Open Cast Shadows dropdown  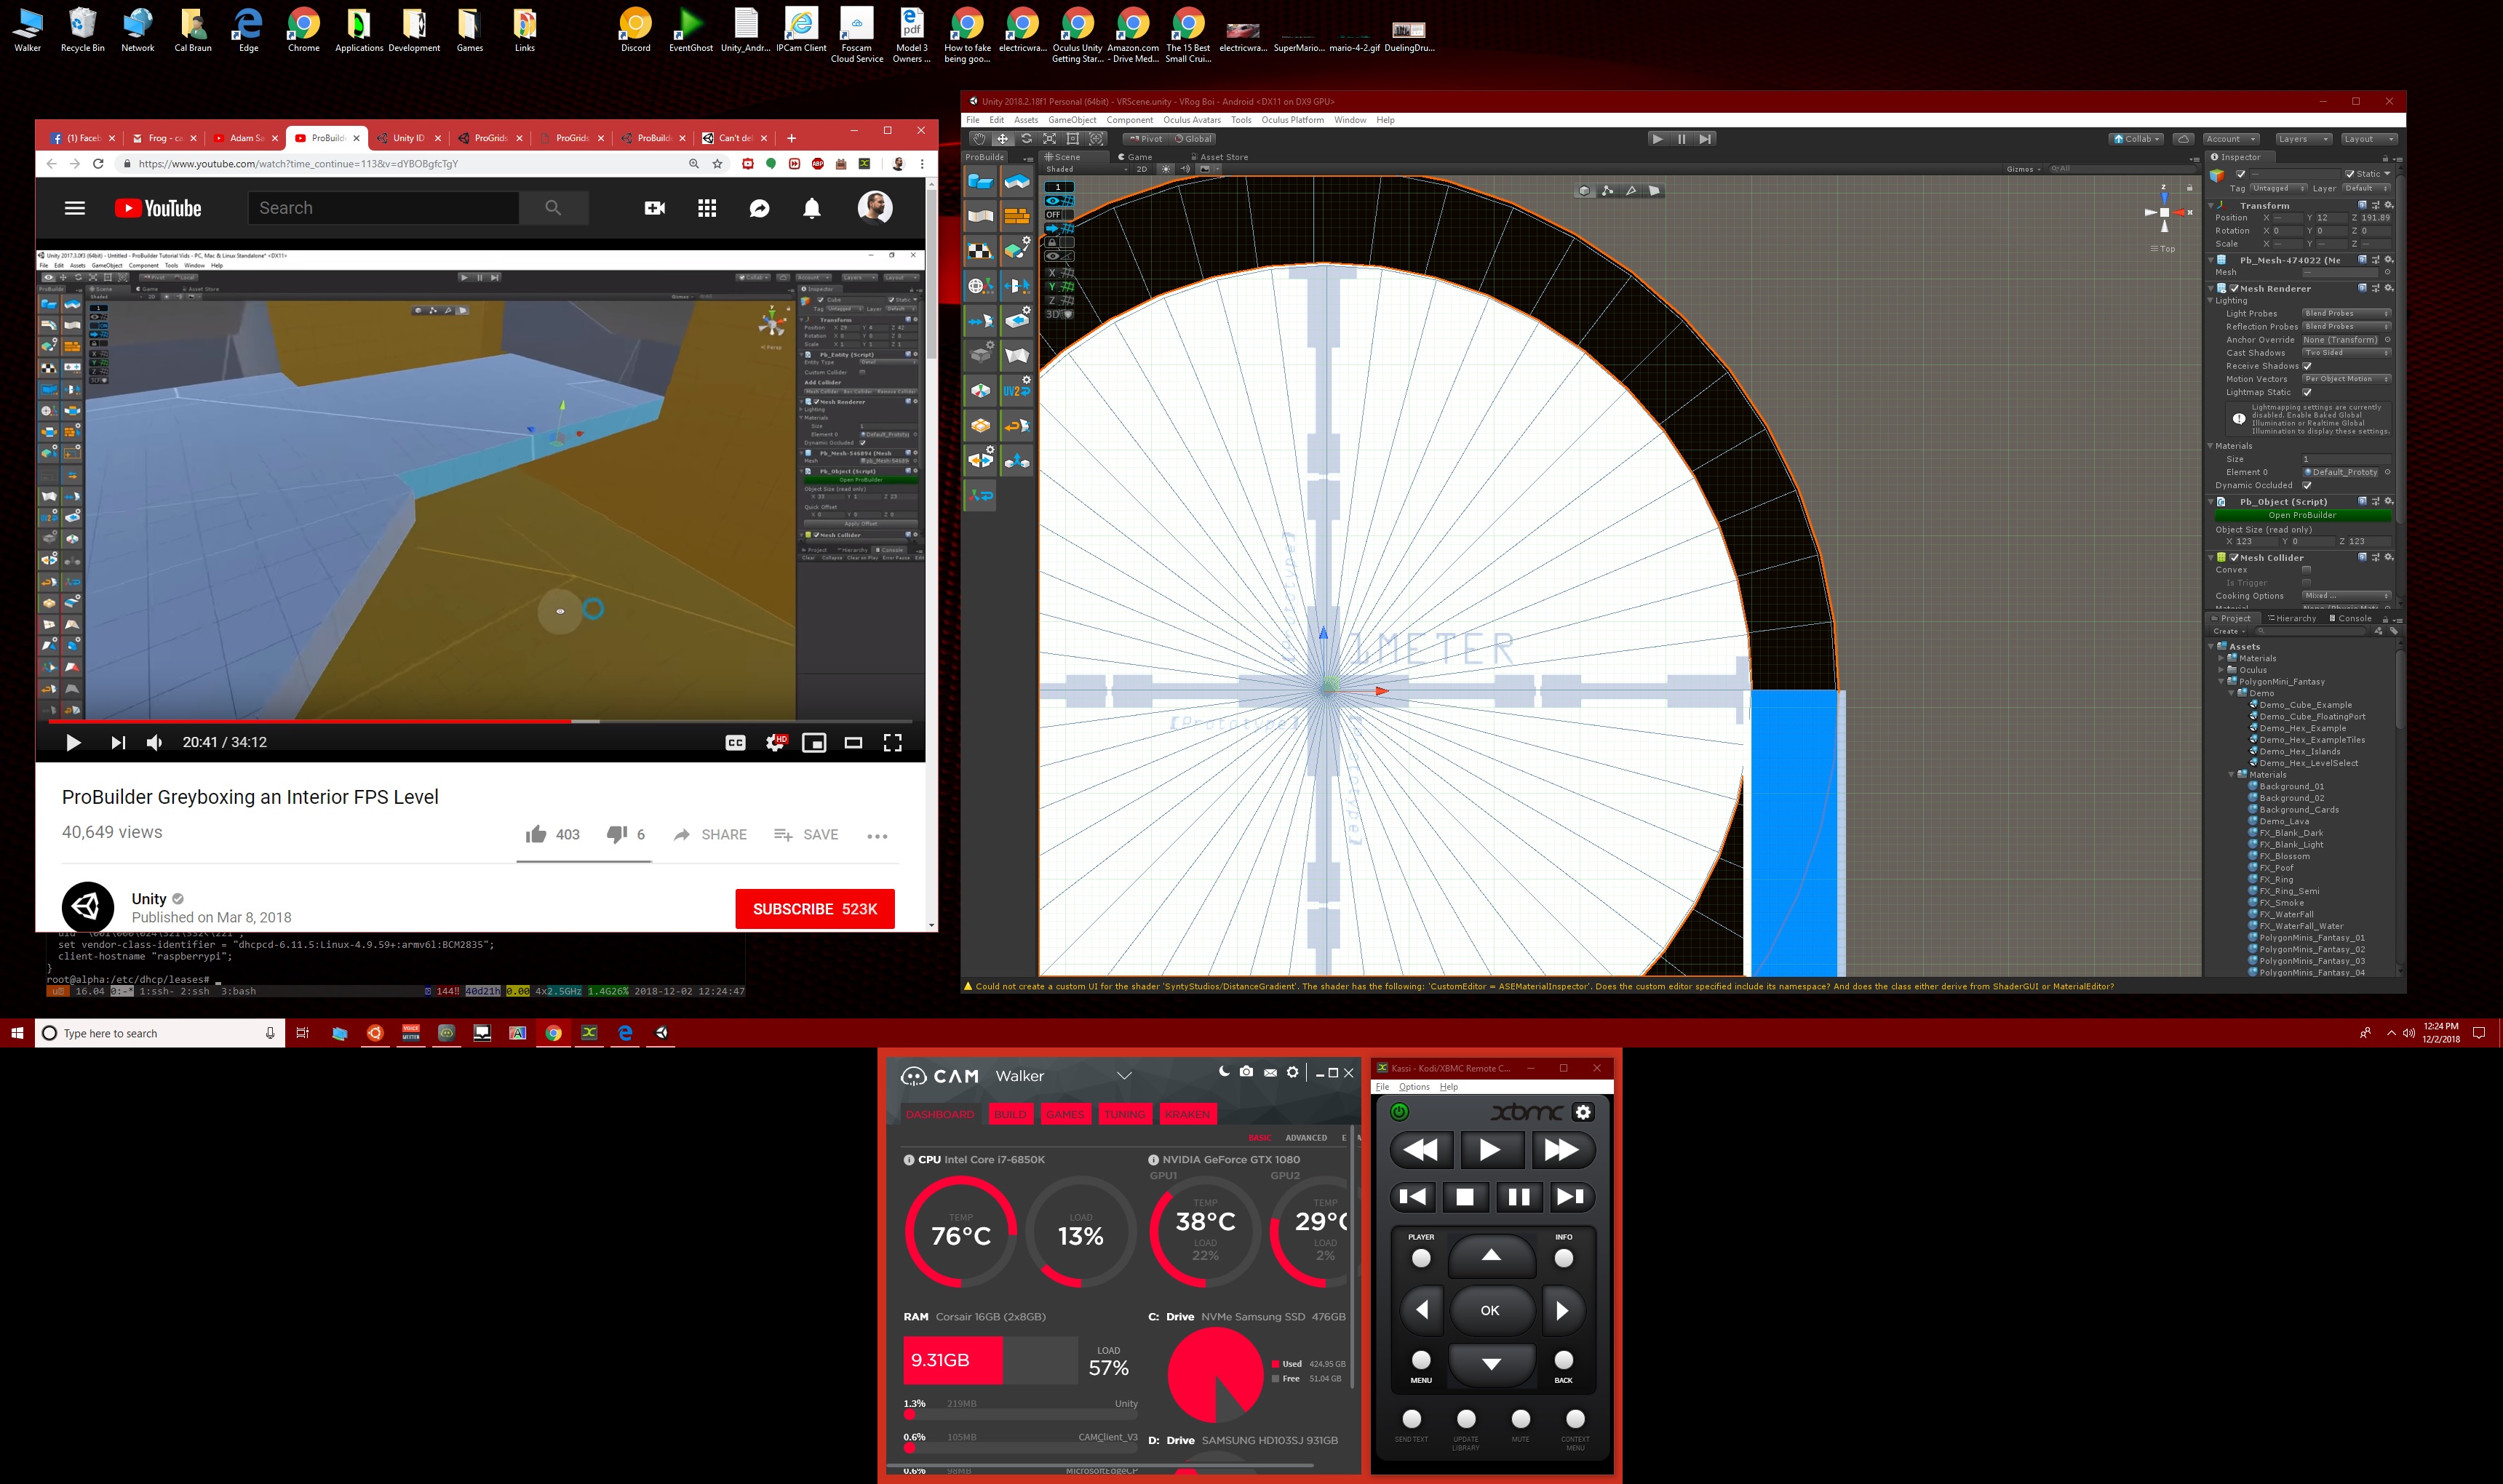2345,353
